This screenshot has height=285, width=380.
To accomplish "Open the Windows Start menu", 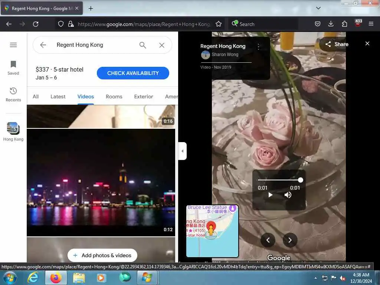I will click(x=10, y=278).
